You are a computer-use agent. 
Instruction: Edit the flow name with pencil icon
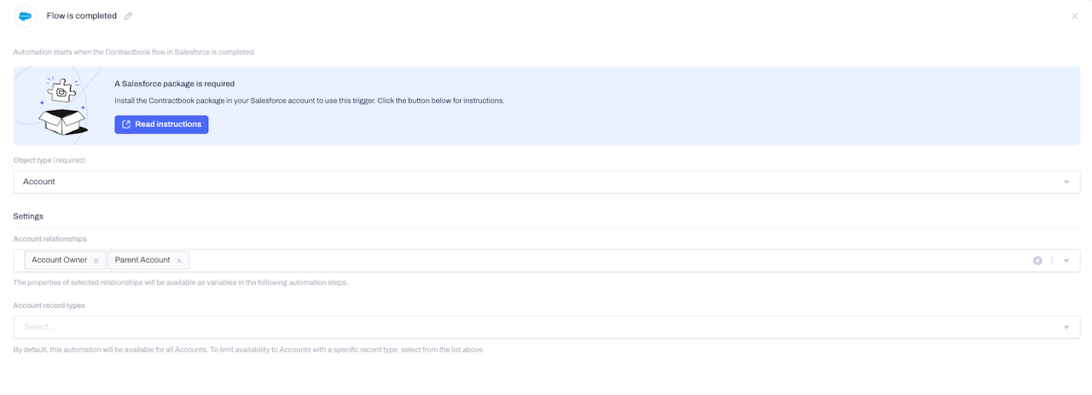click(x=128, y=16)
